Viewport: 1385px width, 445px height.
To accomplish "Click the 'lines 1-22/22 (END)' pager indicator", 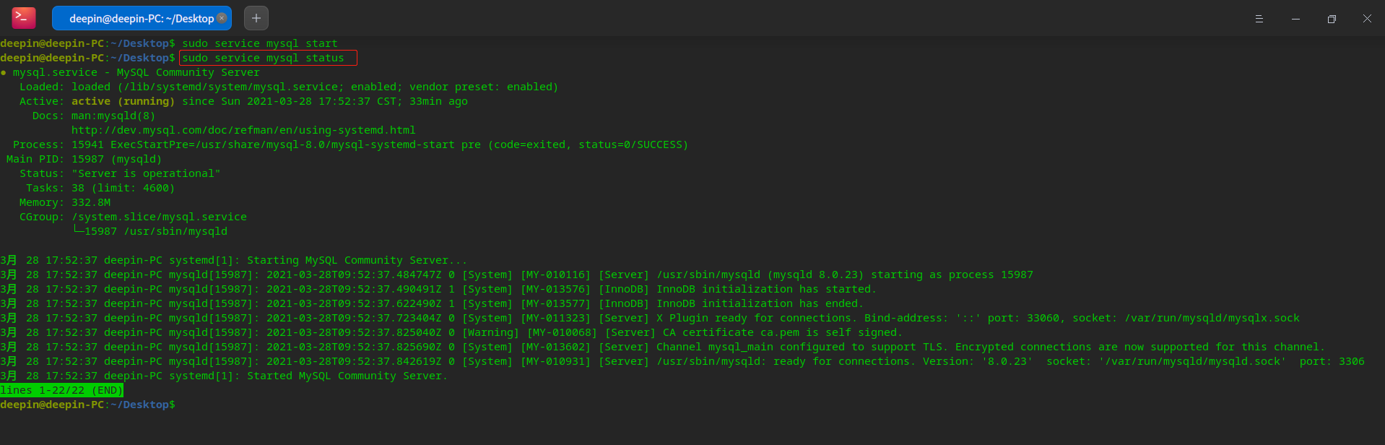I will pos(61,390).
